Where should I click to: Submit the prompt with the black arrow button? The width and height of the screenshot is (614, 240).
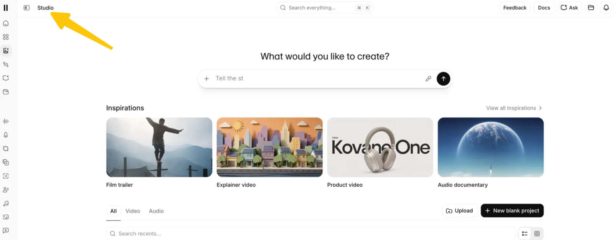pyautogui.click(x=443, y=79)
